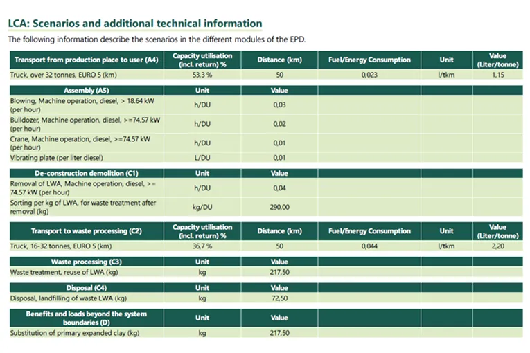Click the A4 table "Fuel/Energy Consumption" column header
Image resolution: width=530 pixels, height=353 pixels.
pos(369,60)
